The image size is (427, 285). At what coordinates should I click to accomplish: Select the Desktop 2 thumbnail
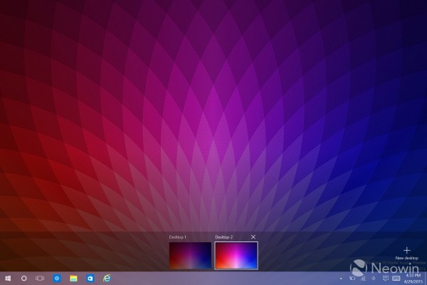(x=236, y=256)
